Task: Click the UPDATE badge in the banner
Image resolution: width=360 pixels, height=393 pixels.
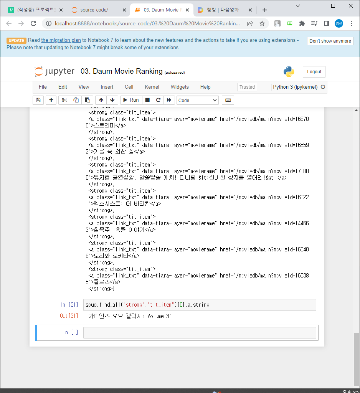Action: [x=17, y=41]
